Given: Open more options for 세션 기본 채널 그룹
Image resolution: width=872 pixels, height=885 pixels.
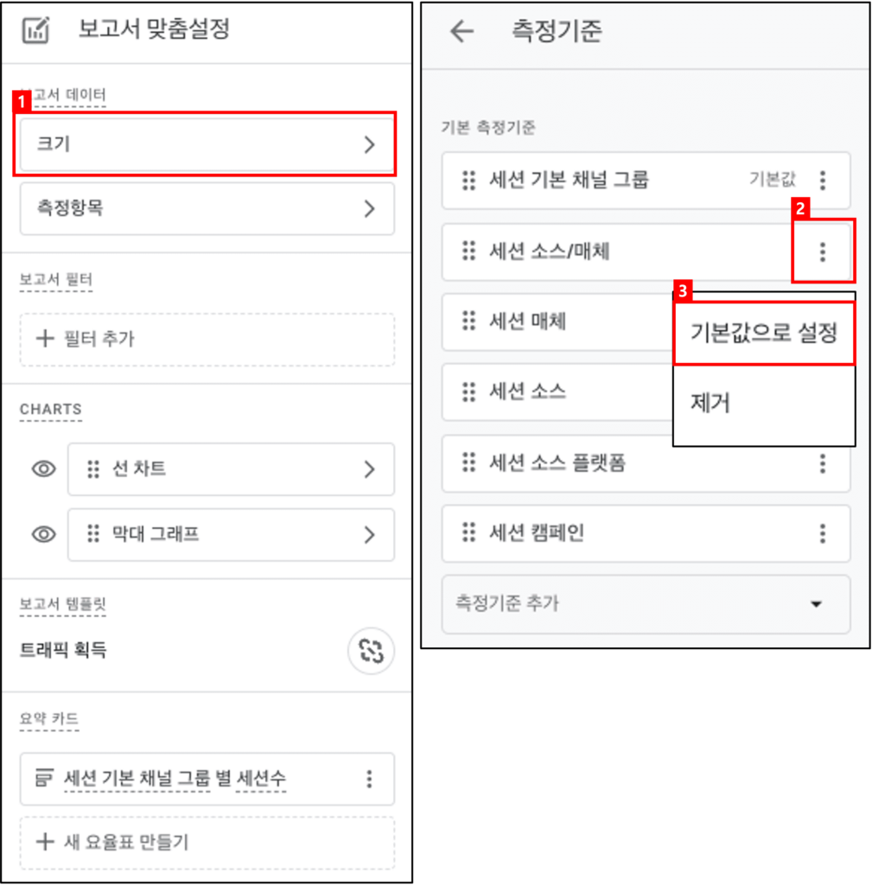Looking at the screenshot, I should (x=823, y=180).
